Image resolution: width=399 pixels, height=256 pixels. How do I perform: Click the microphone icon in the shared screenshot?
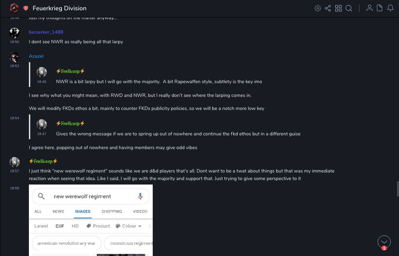pyautogui.click(x=140, y=196)
